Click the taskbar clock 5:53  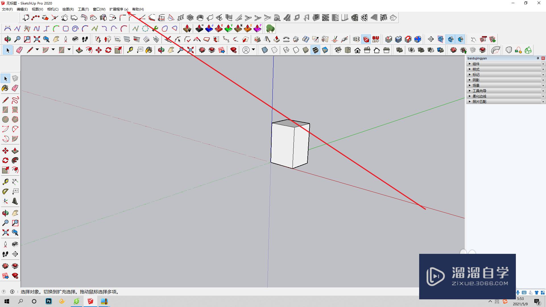[x=520, y=299]
